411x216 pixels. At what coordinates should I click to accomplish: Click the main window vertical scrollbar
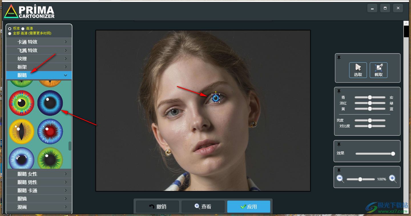406,31
